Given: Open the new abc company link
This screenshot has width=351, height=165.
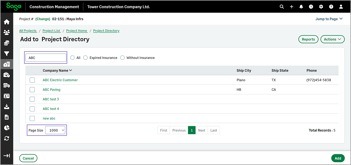Looking at the screenshot, I should (x=49, y=118).
